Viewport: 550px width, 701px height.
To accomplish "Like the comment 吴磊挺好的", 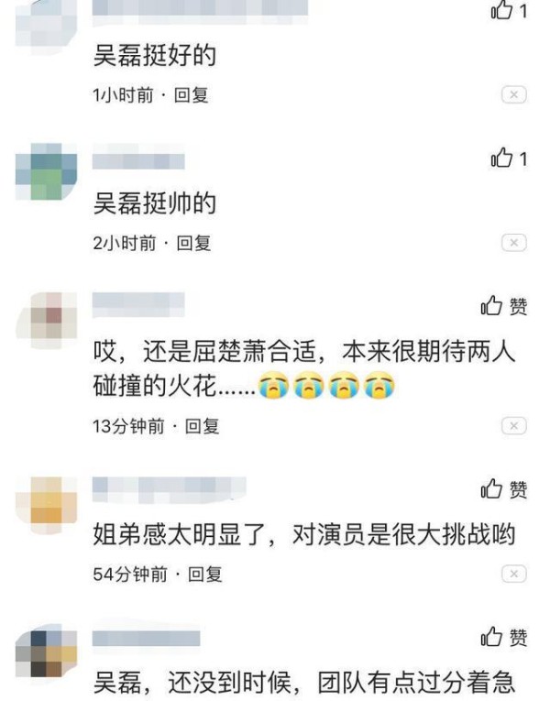I will [x=509, y=9].
